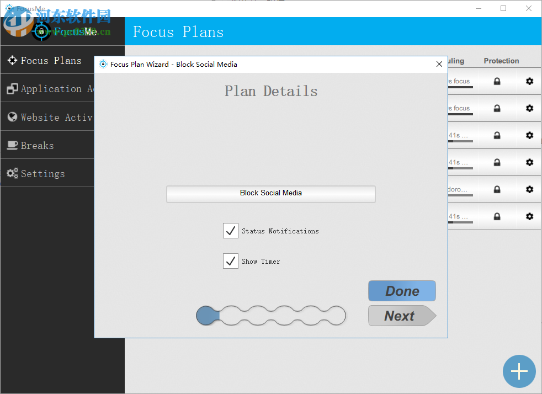Click the gear icon on the last plan row
Screen dimensions: 542x394
click(x=529, y=216)
